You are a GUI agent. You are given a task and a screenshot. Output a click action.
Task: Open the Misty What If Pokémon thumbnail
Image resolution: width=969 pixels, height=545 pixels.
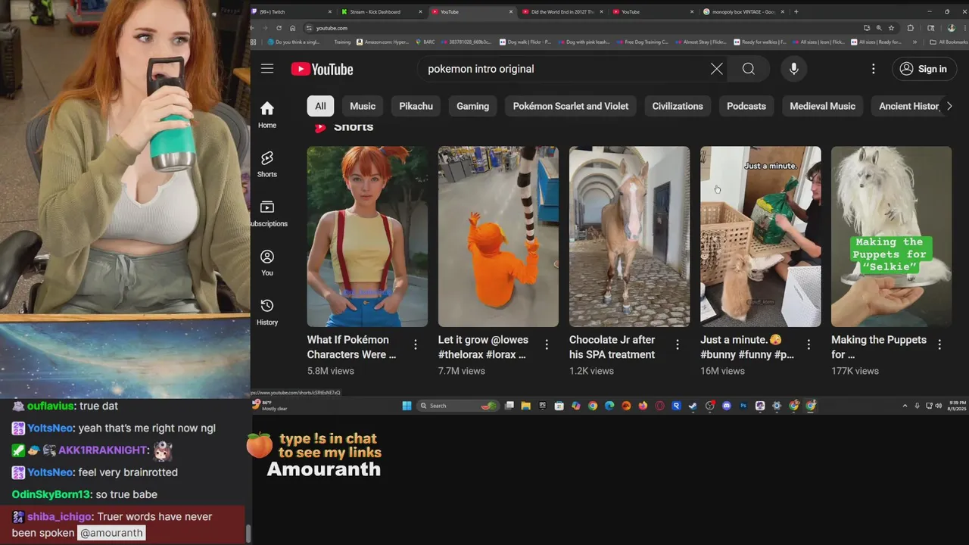click(367, 236)
